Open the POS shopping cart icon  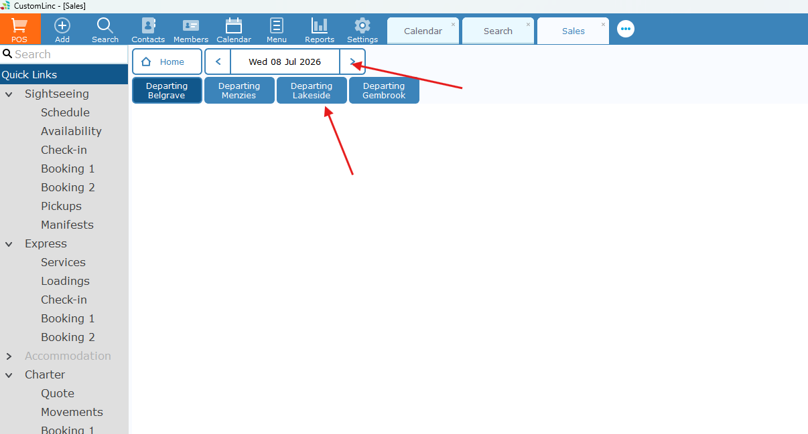coord(19,26)
